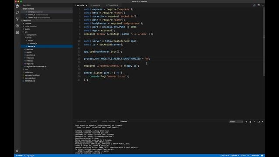Change language mode via JavaScript
The image size is (279, 157).
pos(255,156)
